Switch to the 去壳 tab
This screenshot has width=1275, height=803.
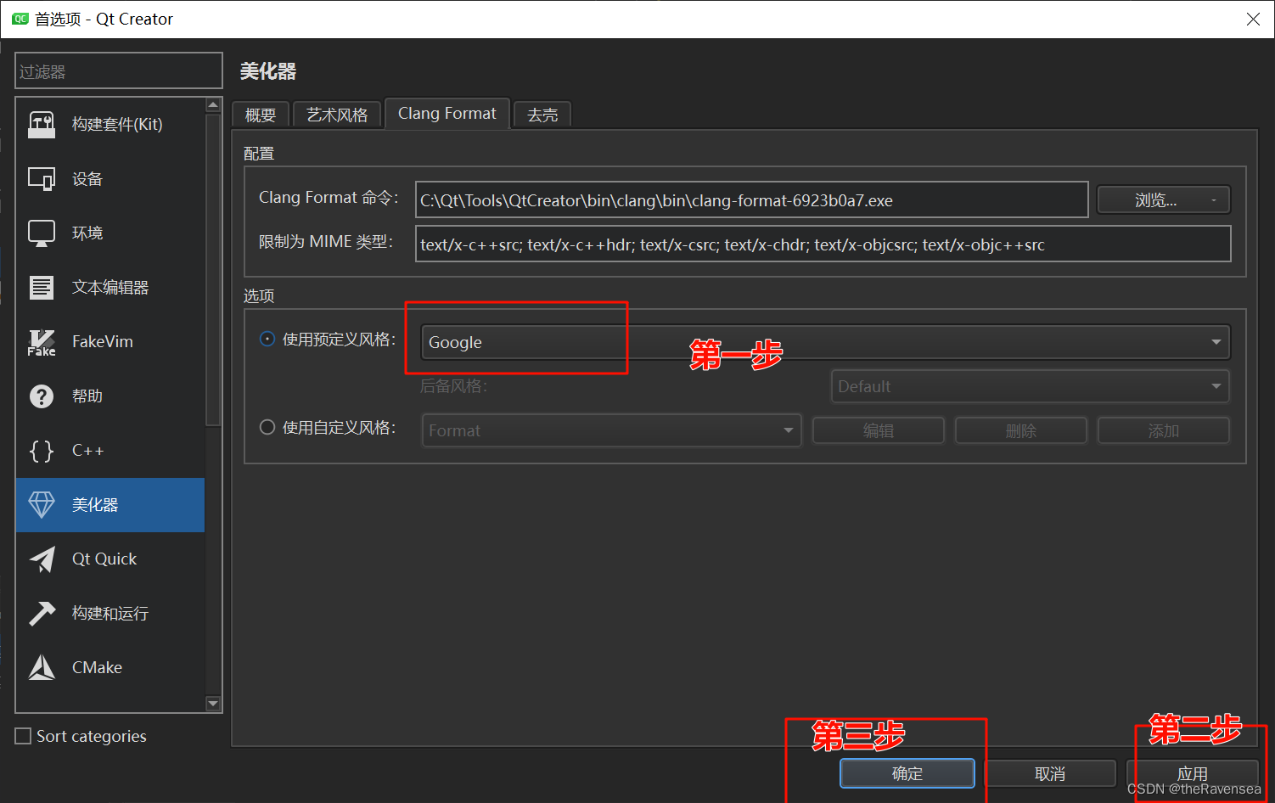(542, 115)
